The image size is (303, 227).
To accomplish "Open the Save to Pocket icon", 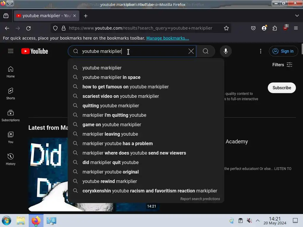I will point(253,28).
